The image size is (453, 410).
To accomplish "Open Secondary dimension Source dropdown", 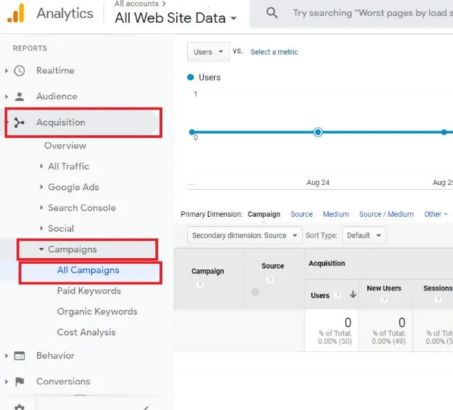I will (x=244, y=235).
